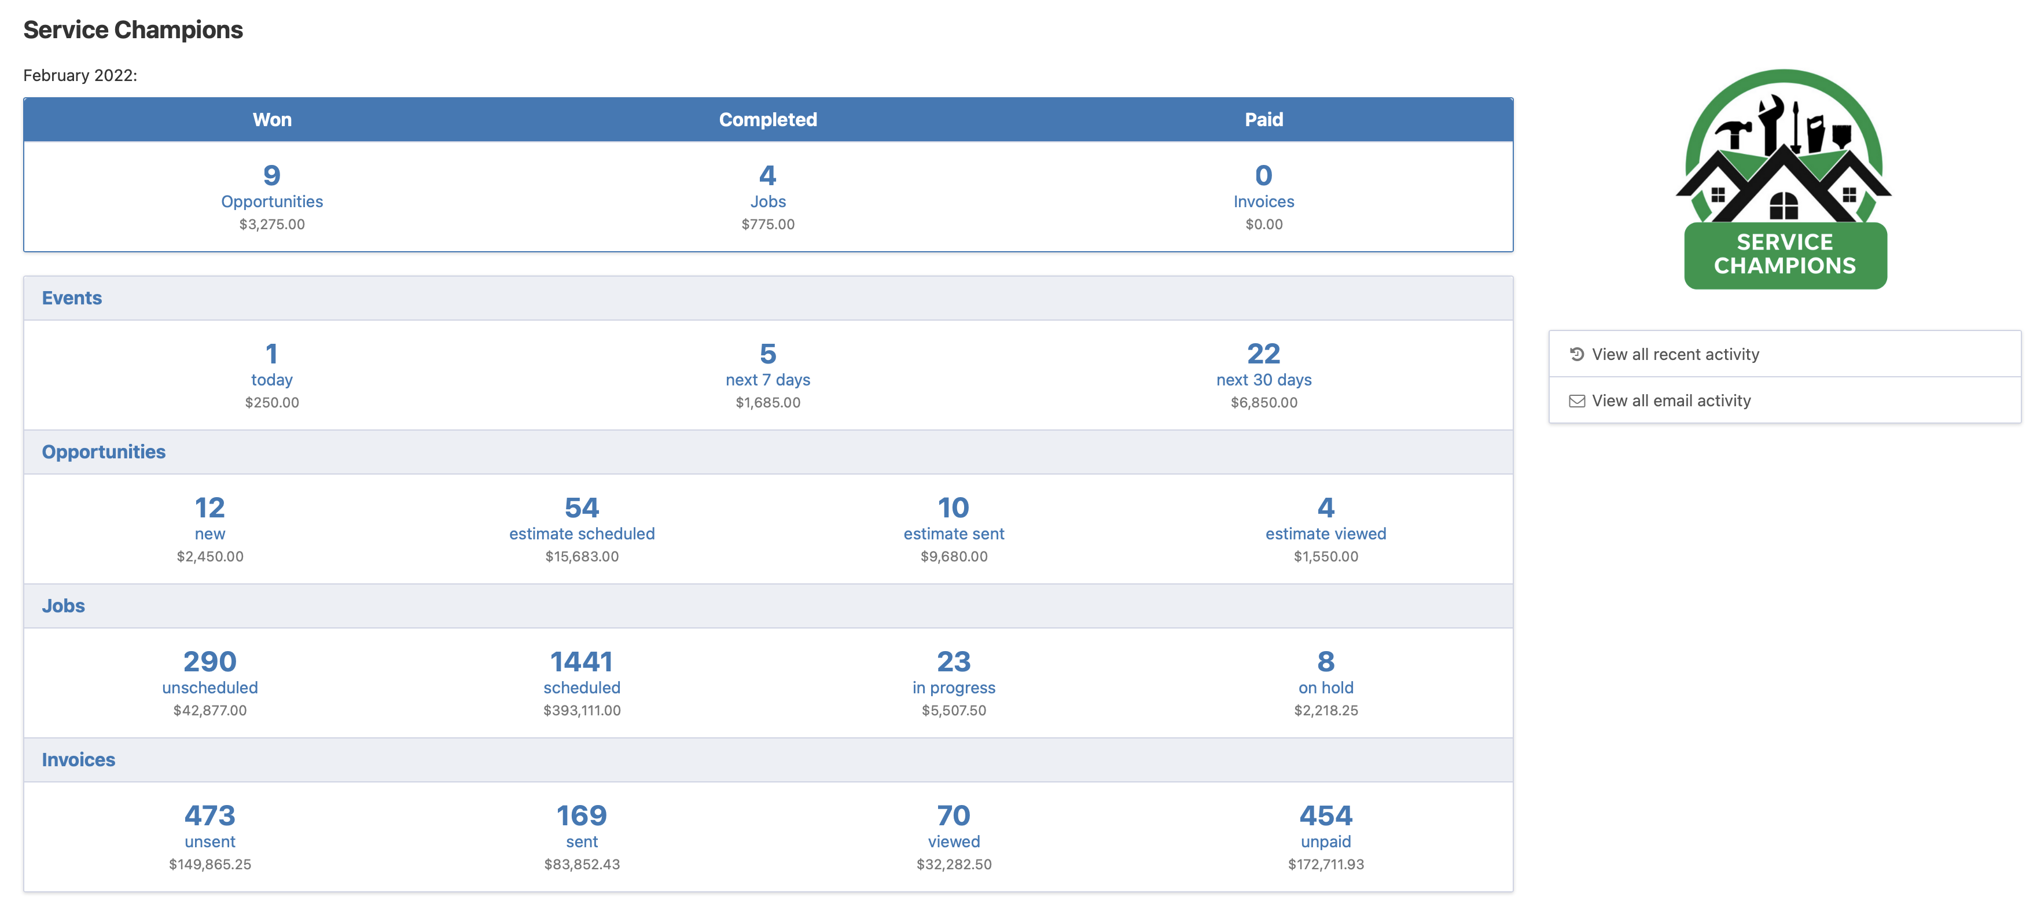2037x904 pixels.
Task: Click the Invoices section header
Action: coord(78,759)
